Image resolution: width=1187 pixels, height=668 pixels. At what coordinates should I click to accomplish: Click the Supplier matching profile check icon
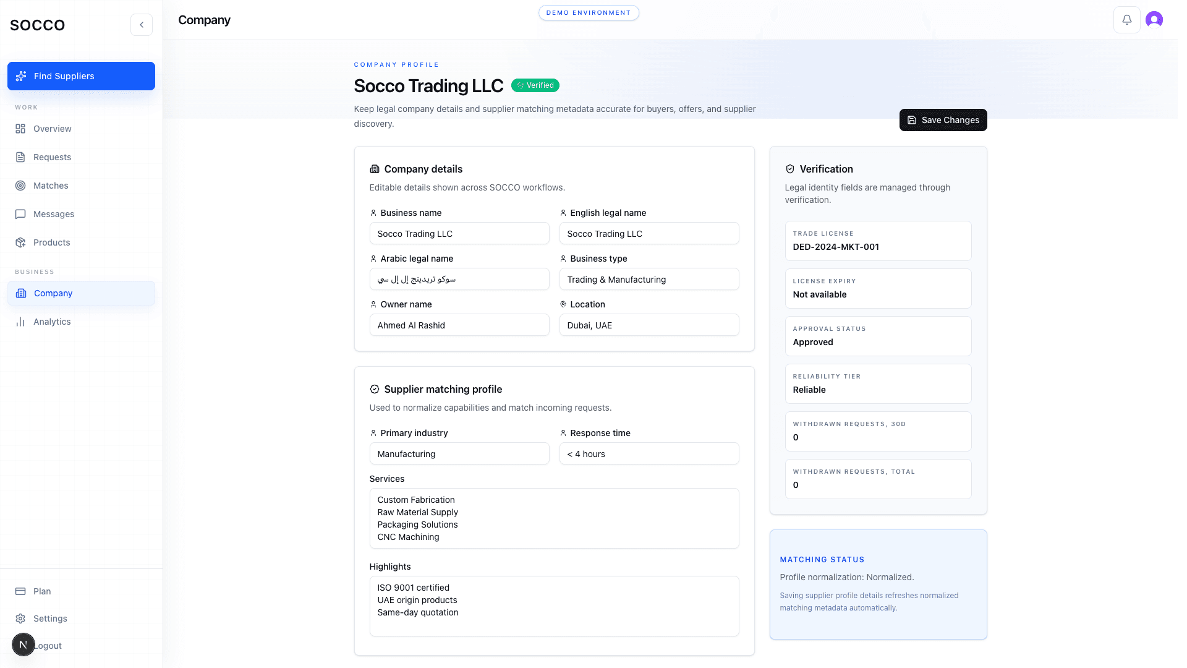pos(375,389)
